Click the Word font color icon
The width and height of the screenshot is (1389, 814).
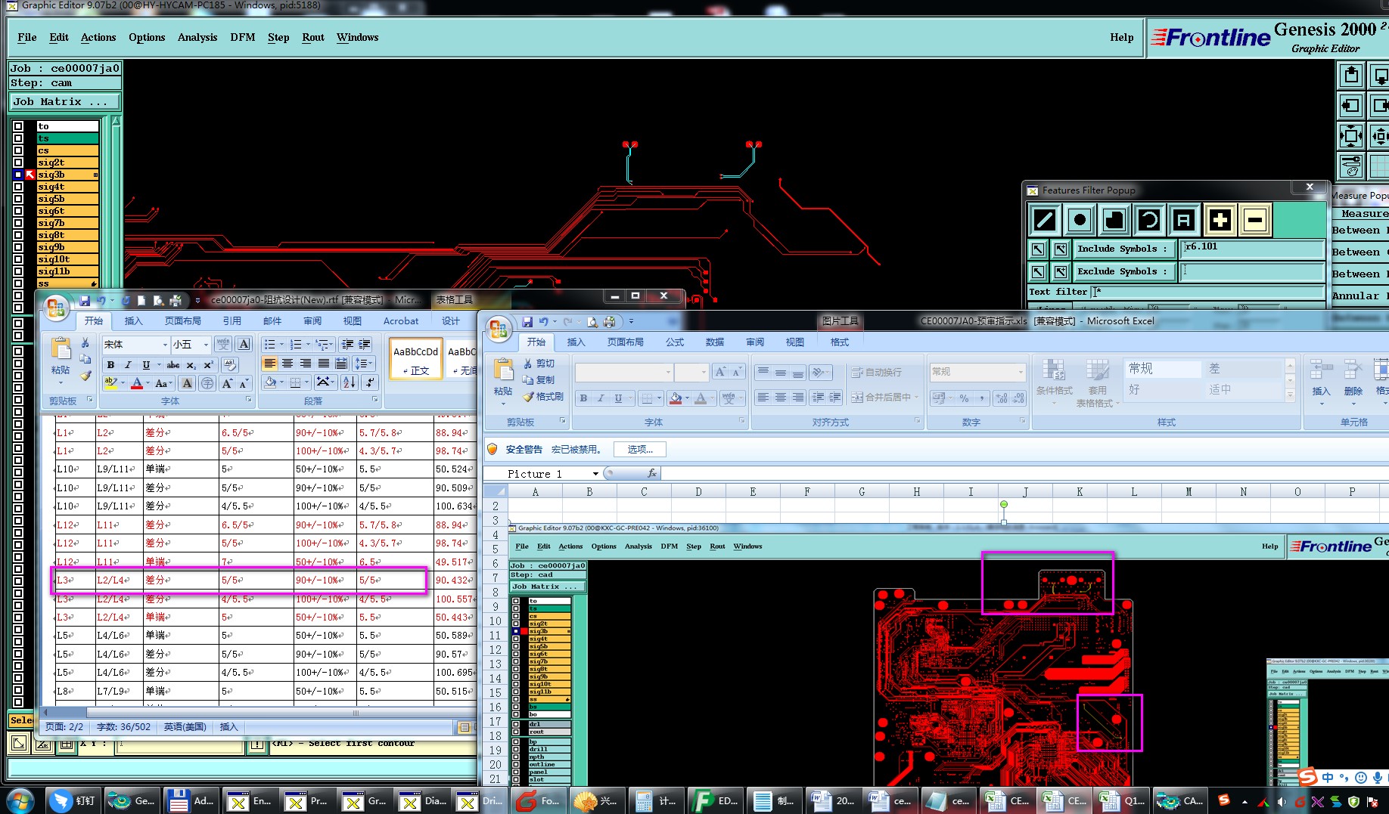tap(137, 383)
